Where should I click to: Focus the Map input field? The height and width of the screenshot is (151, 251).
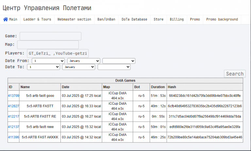pyautogui.click(x=48, y=45)
